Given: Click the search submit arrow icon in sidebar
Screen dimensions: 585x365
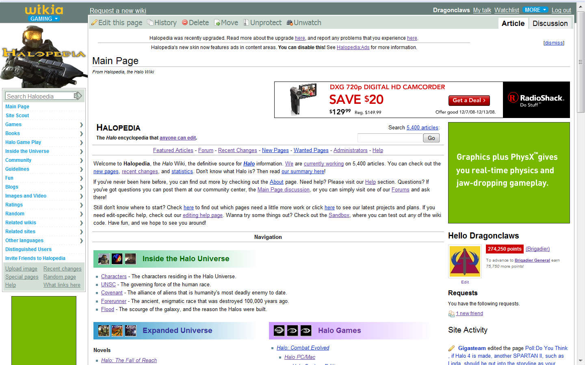Looking at the screenshot, I should [x=78, y=96].
